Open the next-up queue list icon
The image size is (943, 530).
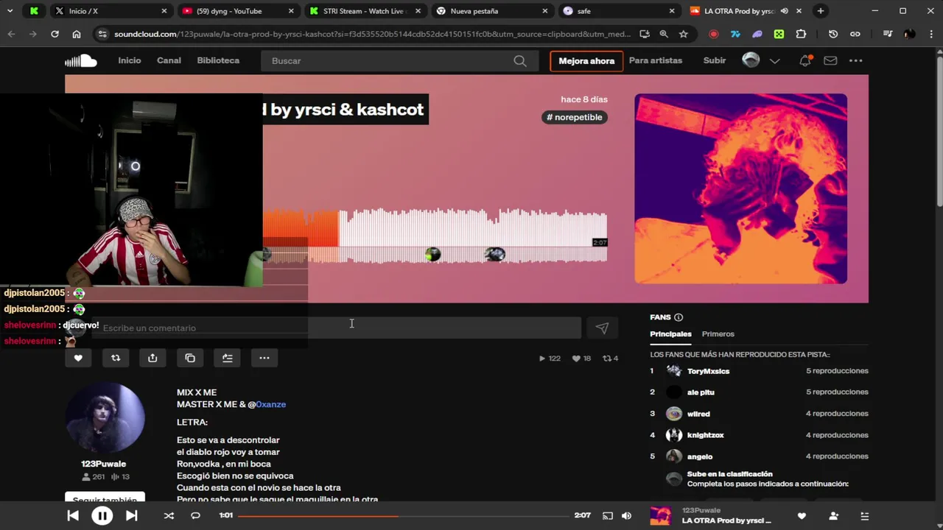(x=865, y=516)
